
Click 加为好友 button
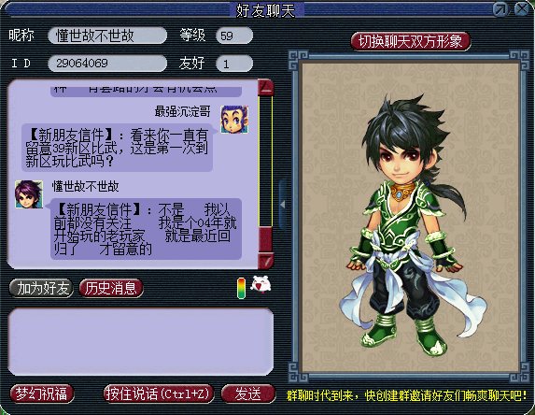[x=41, y=288]
